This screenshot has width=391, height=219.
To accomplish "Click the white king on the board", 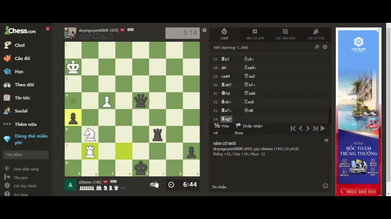I will click(73, 67).
